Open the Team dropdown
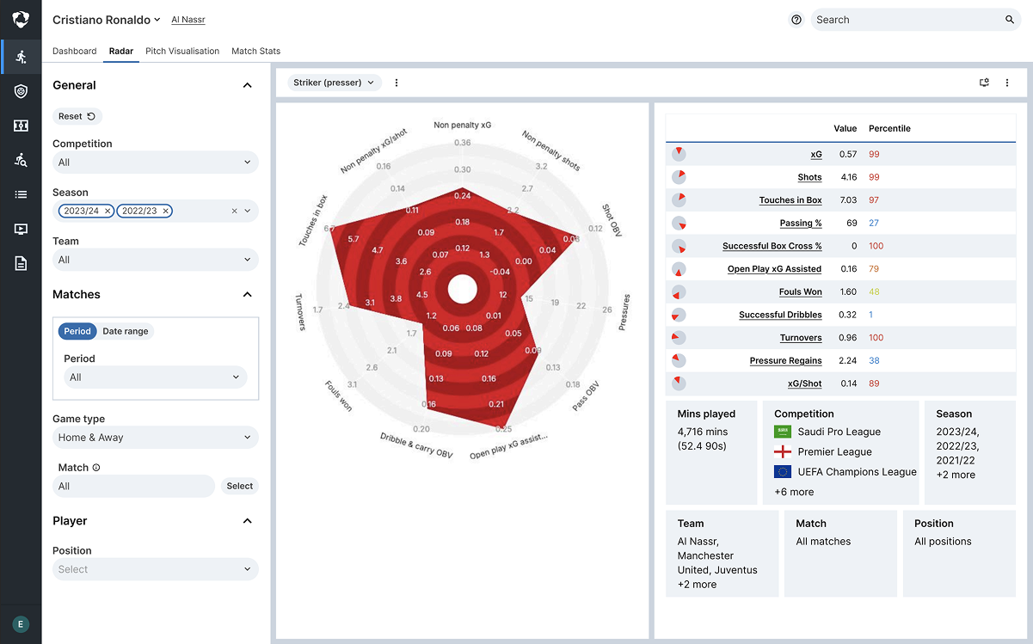Viewport: 1033px width, 644px height. point(155,260)
